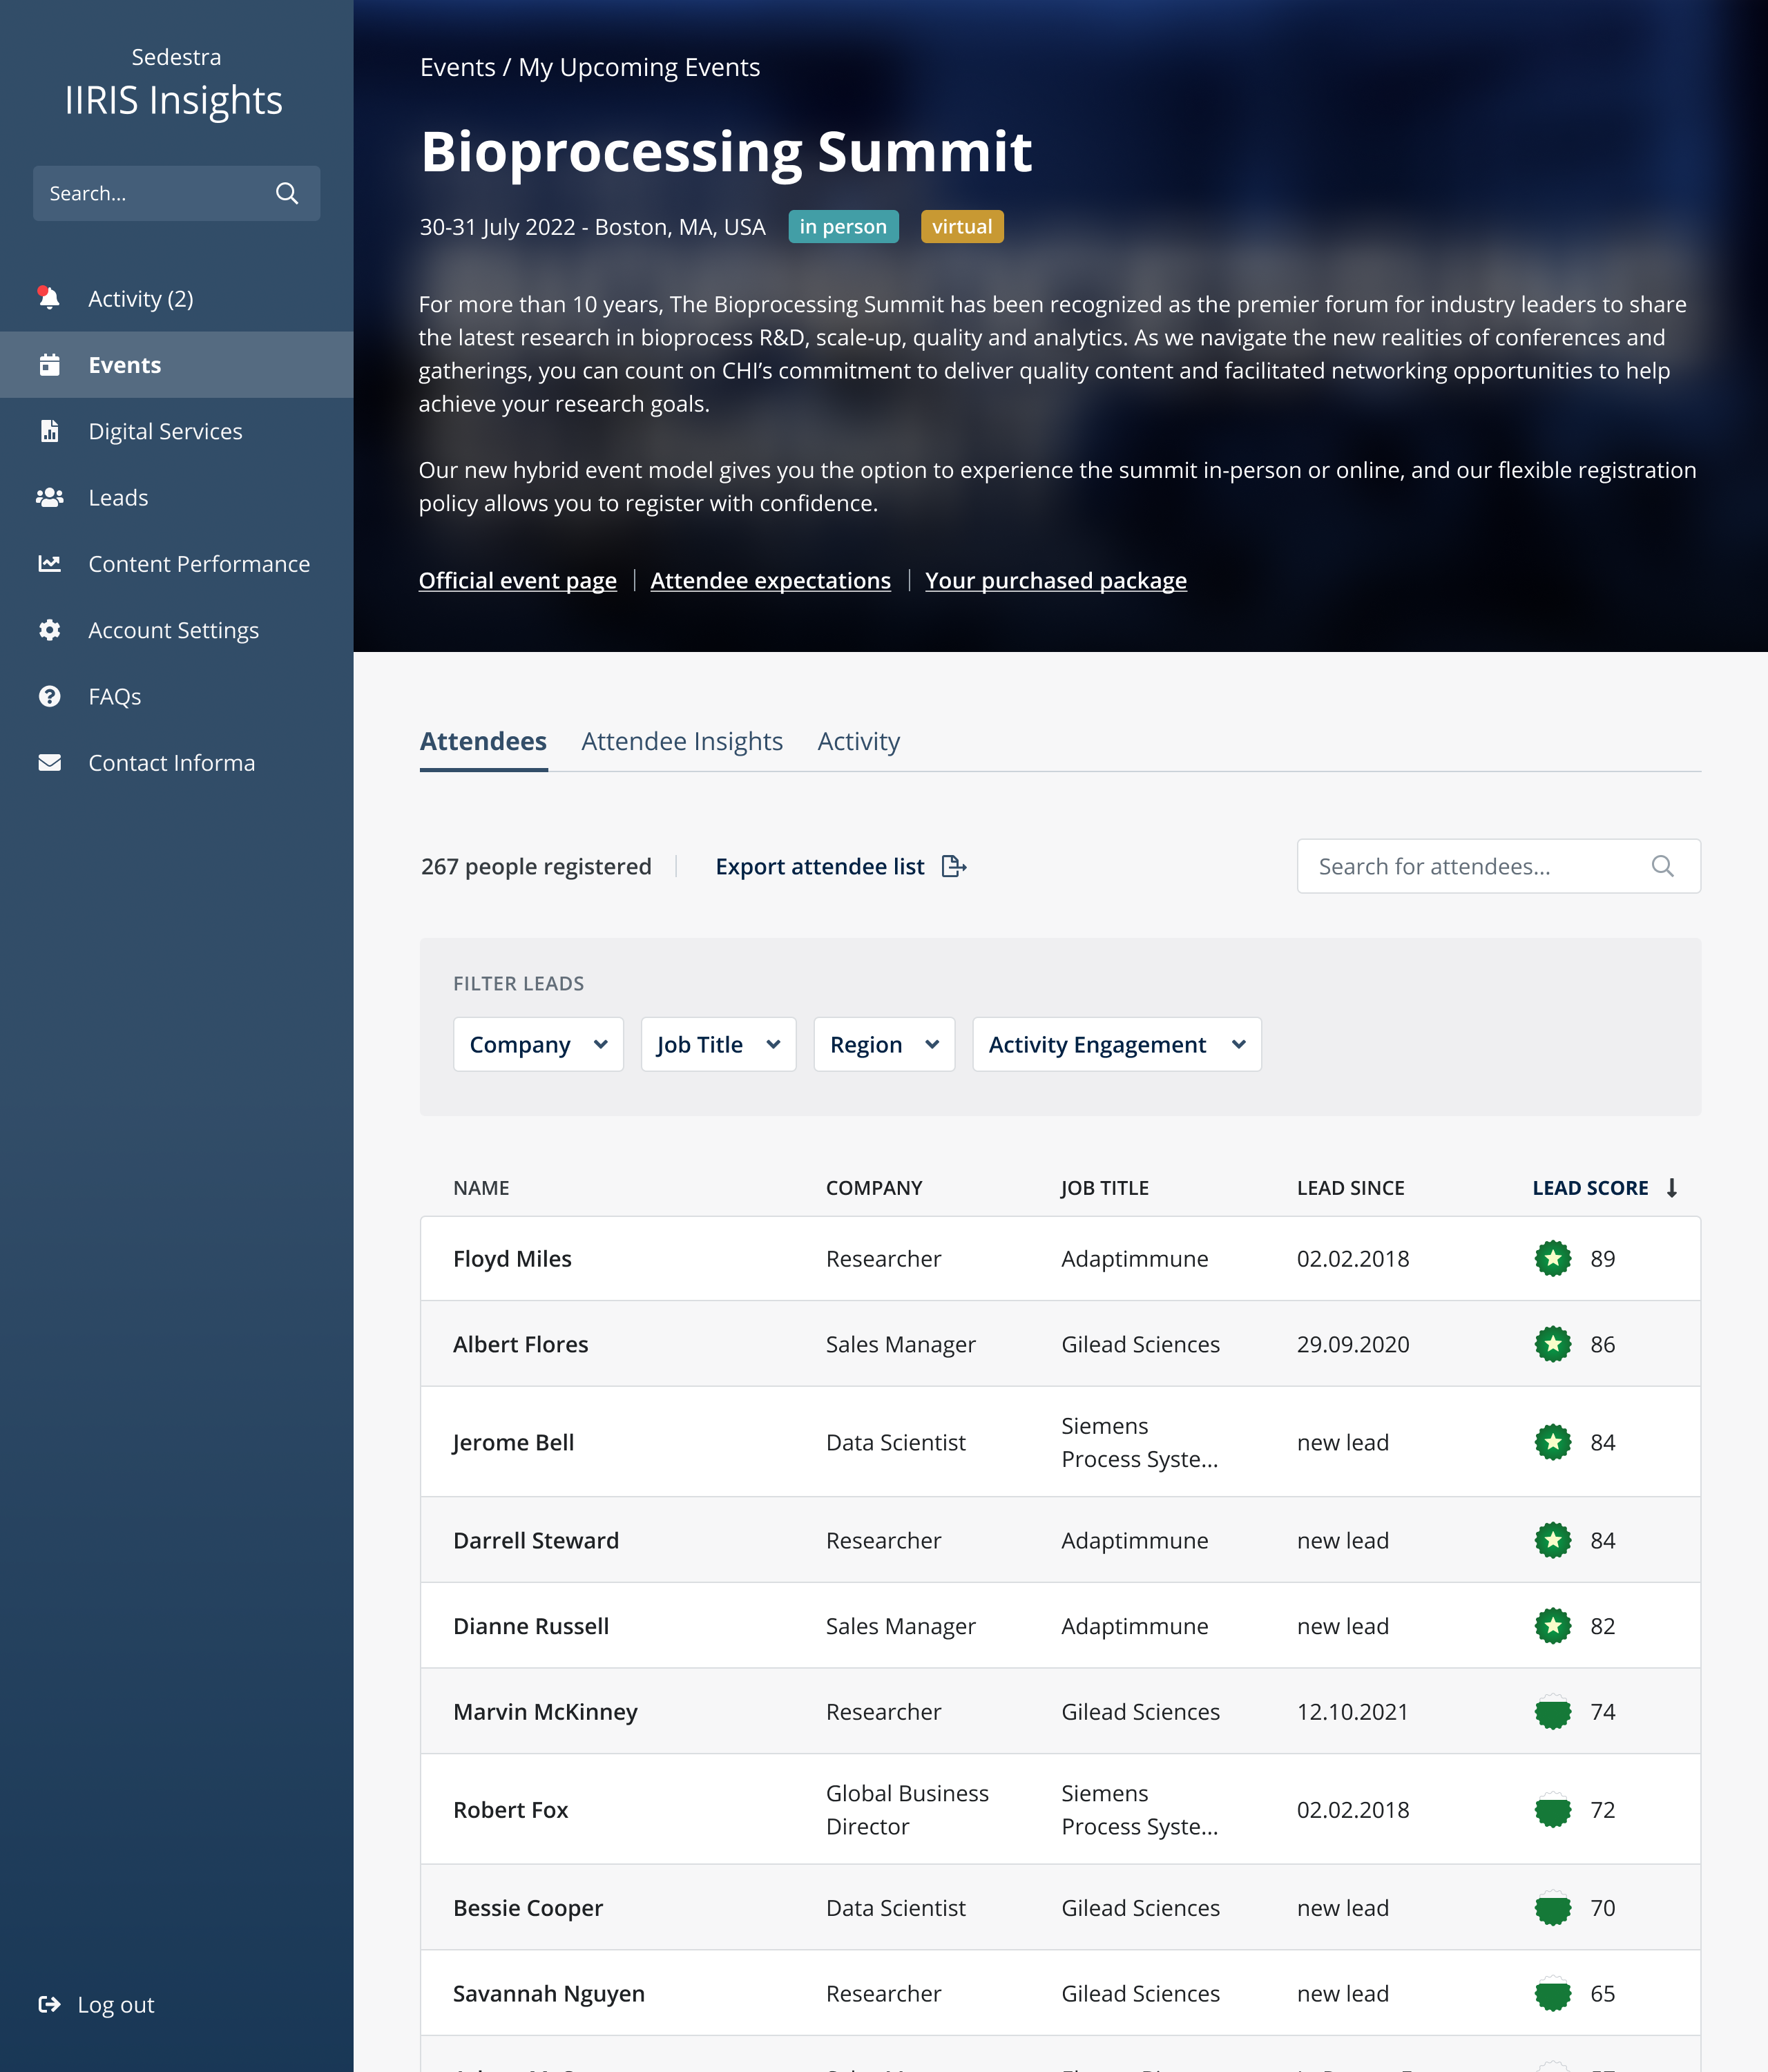The image size is (1768, 2072).
Task: Open Digital Services in the sidebar
Action: point(176,431)
